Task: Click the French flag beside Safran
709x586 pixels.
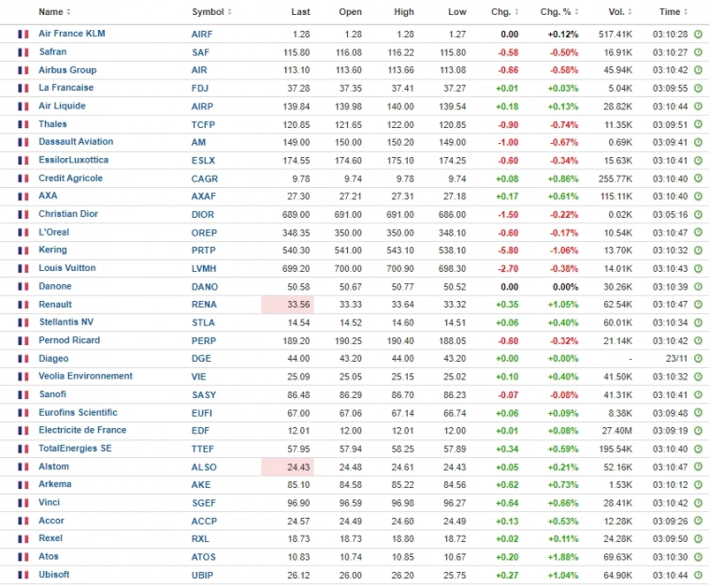Action: pyautogui.click(x=23, y=52)
